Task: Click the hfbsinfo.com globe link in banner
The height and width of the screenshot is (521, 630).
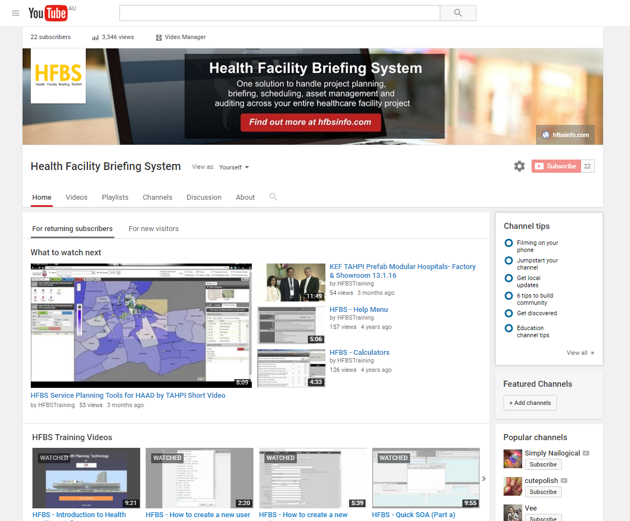Action: (565, 135)
